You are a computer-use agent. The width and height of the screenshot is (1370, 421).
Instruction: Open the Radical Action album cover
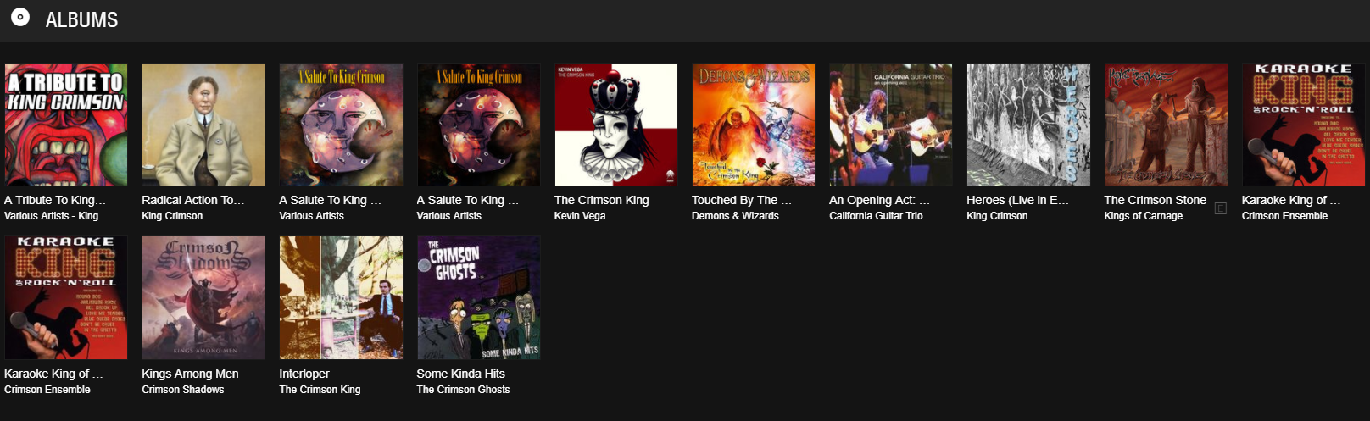coord(203,125)
